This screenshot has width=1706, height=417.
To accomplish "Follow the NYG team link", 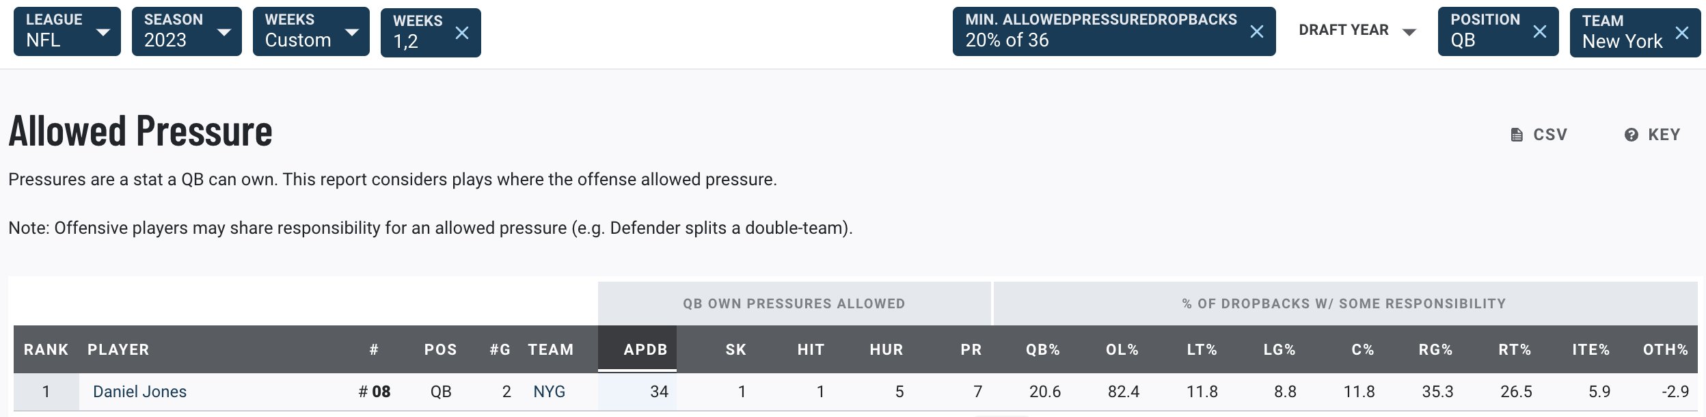I will point(549,392).
